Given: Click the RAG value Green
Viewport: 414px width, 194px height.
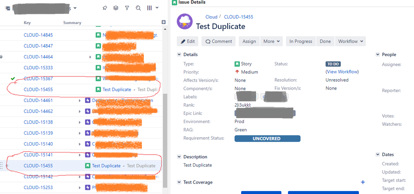Looking at the screenshot, I should click(240, 130).
